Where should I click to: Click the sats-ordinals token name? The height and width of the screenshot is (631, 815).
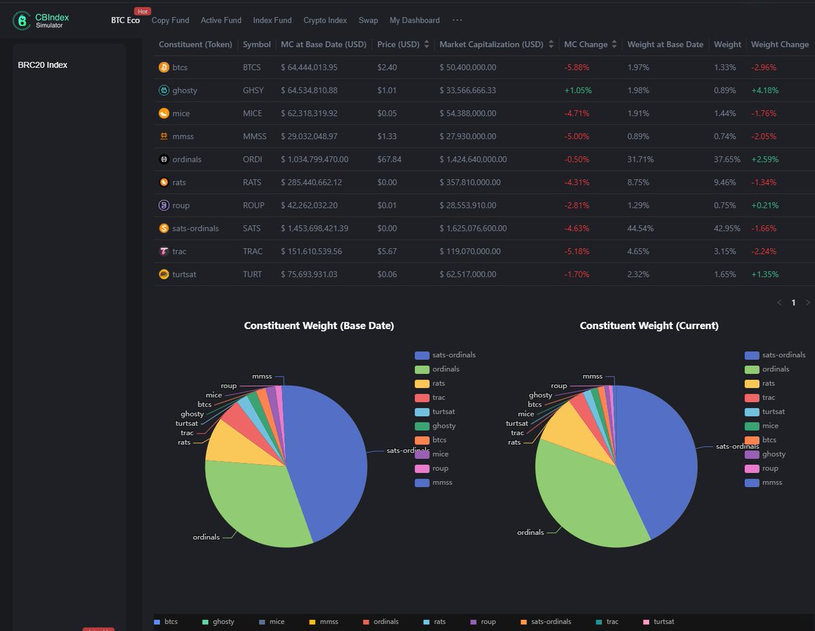[196, 229]
